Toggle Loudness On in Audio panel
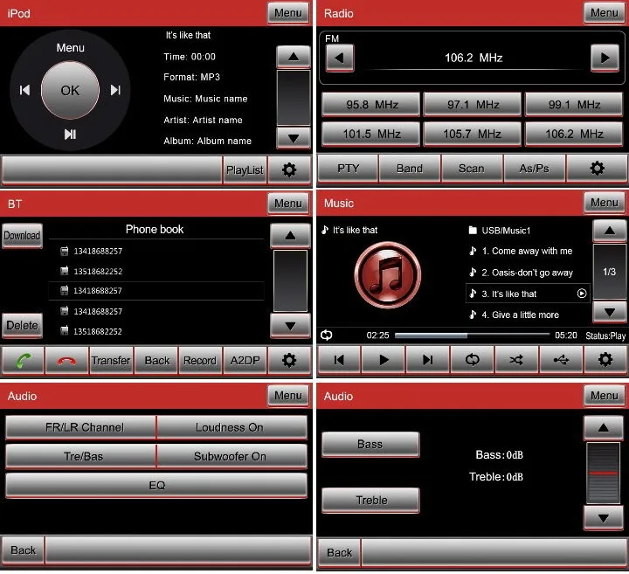629x574 pixels. tap(232, 427)
